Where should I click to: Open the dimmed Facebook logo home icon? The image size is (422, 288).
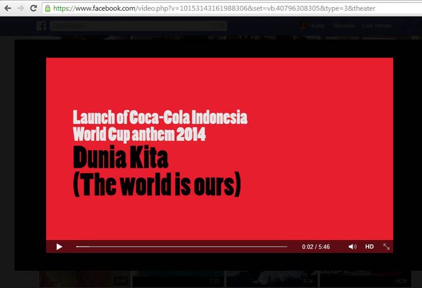point(41,26)
